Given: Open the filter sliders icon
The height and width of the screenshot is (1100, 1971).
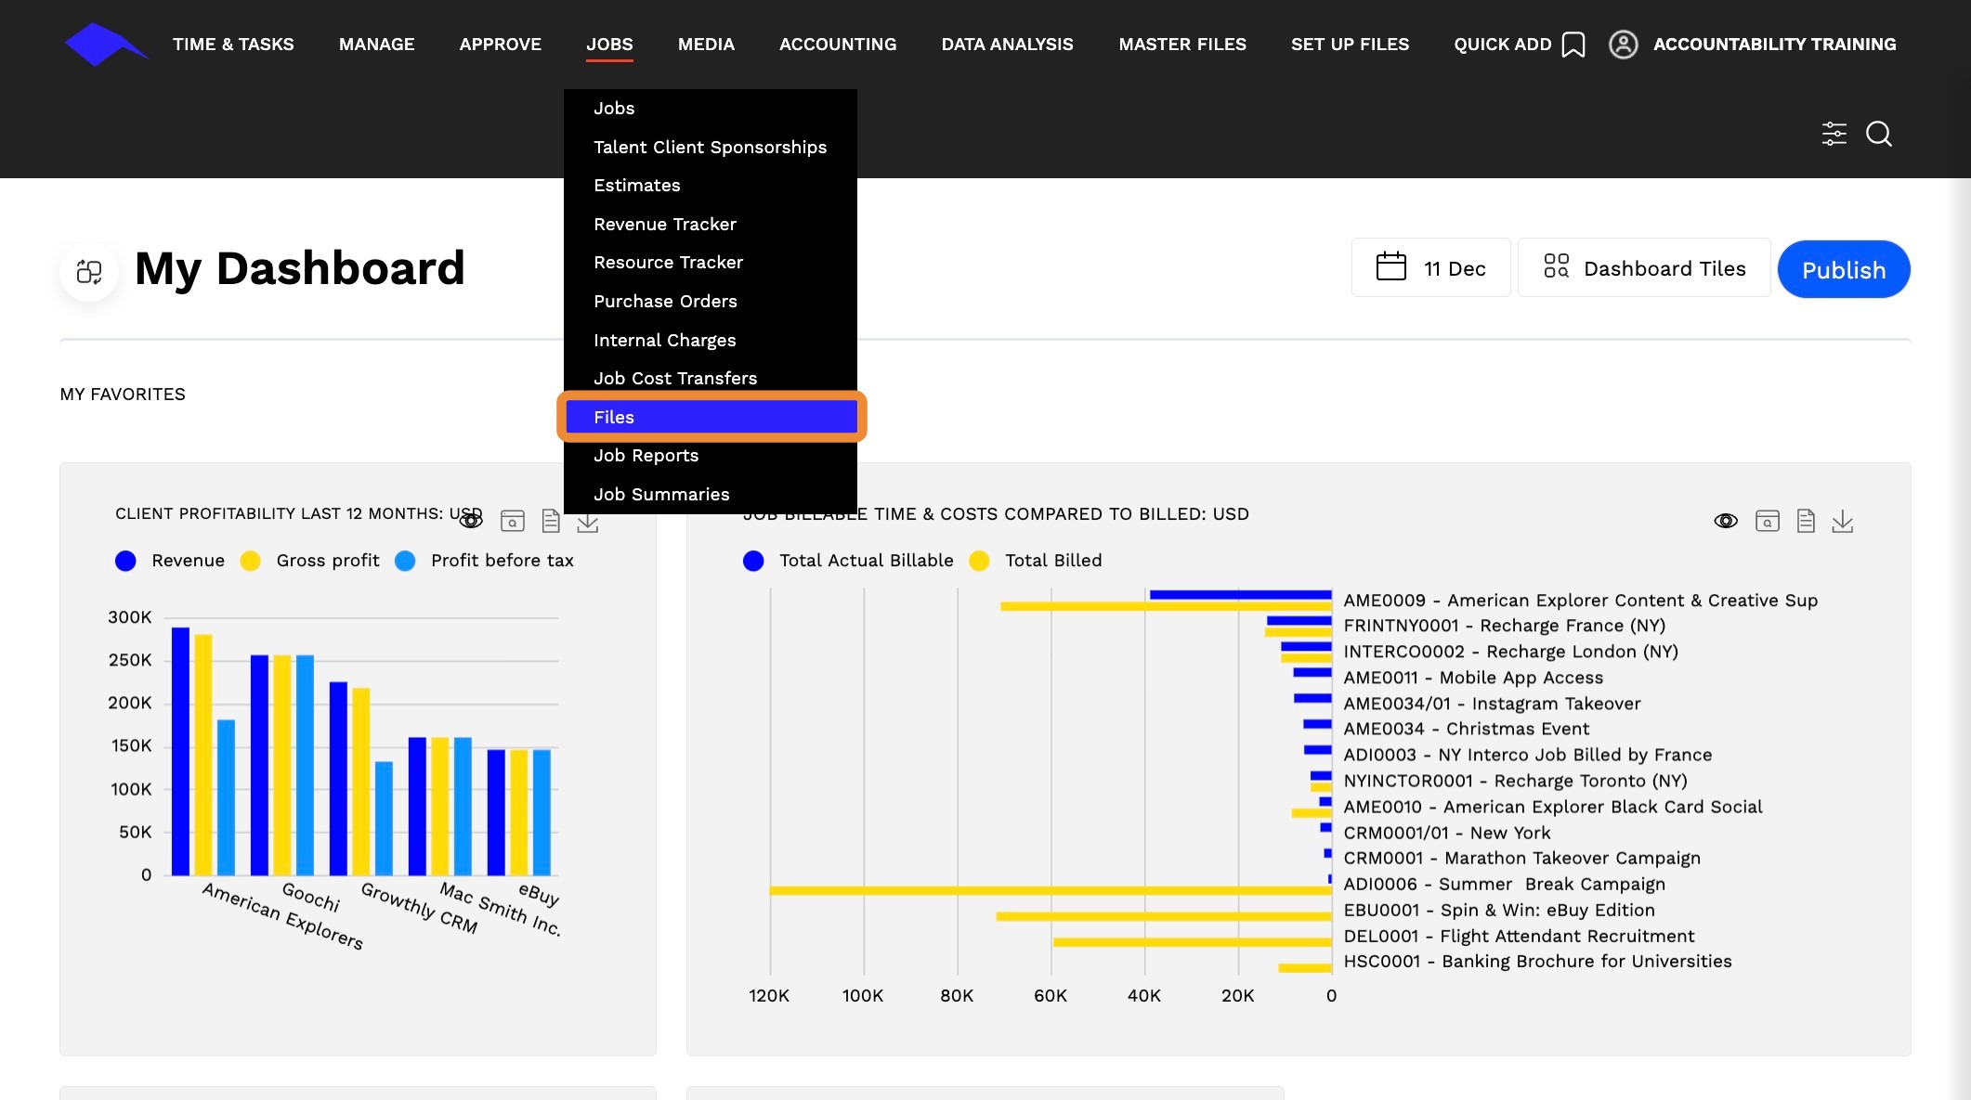Looking at the screenshot, I should point(1834,134).
